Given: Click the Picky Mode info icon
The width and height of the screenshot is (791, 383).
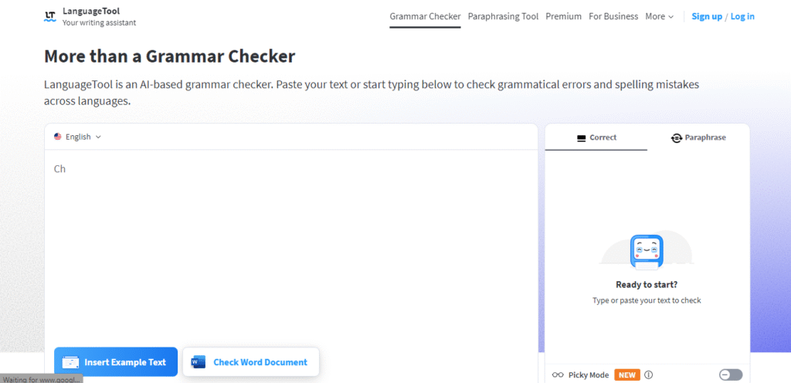Looking at the screenshot, I should click(x=649, y=375).
